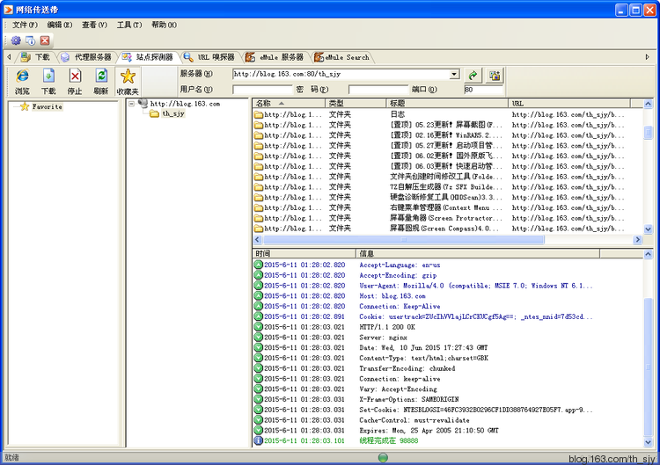Select the row 屏幕量角器 Screen Protractor
660x465 pixels.
(x=447, y=218)
